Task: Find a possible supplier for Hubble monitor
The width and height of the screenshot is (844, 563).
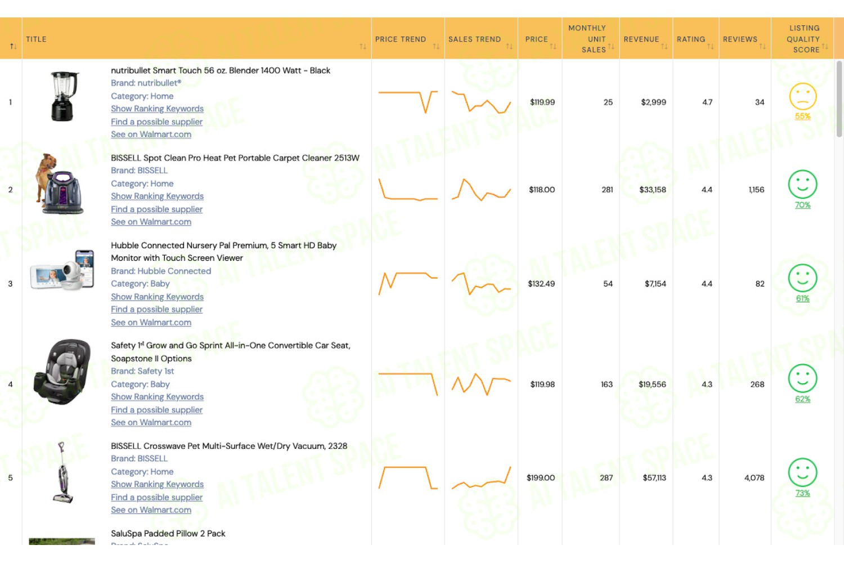Action: (156, 309)
